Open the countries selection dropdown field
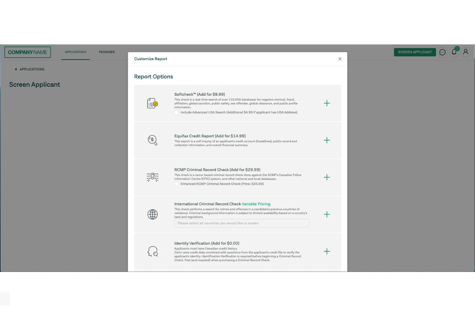This screenshot has height=316, width=475. 242,223
